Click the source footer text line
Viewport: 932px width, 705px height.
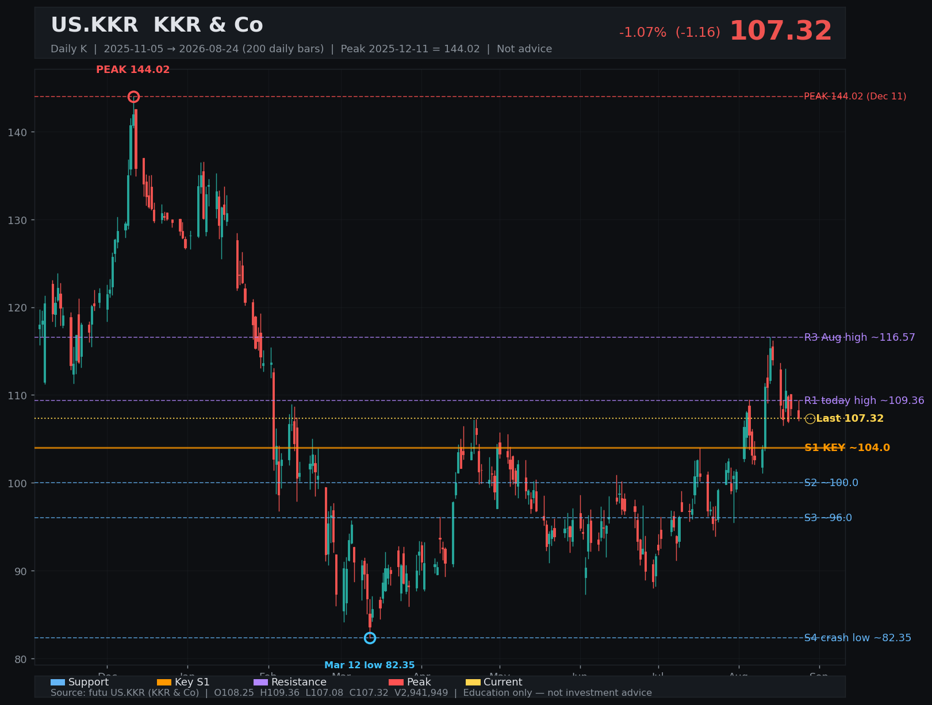[351, 693]
